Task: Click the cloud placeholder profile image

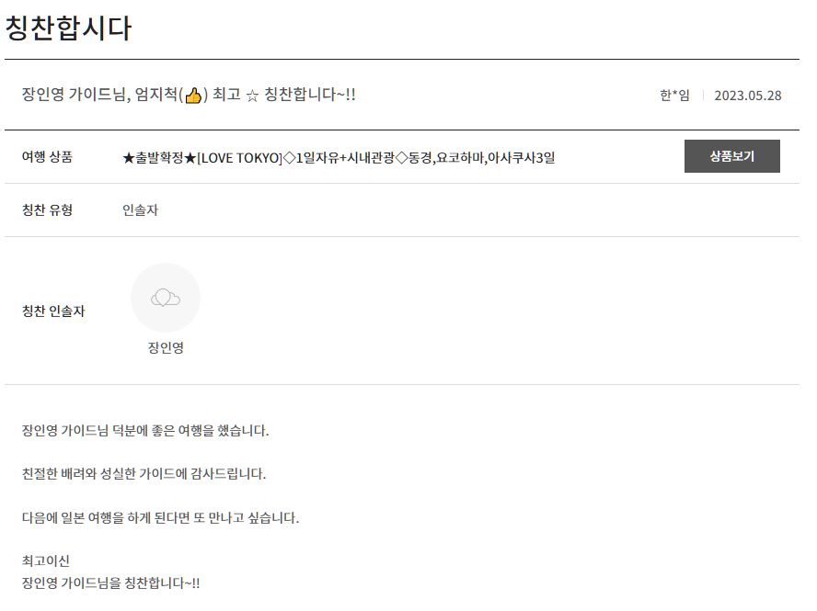Action: pos(166,298)
